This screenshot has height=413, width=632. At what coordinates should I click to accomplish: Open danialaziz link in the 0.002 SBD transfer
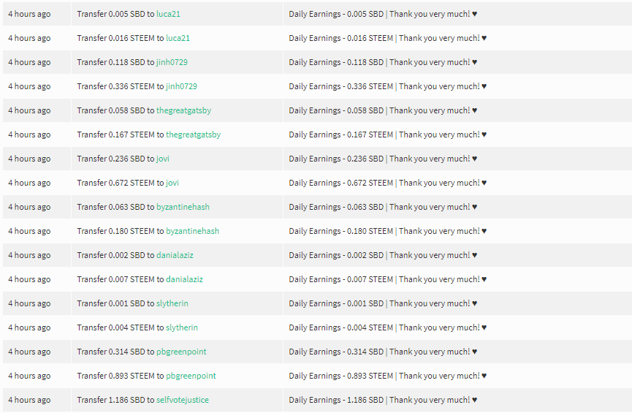pos(175,255)
